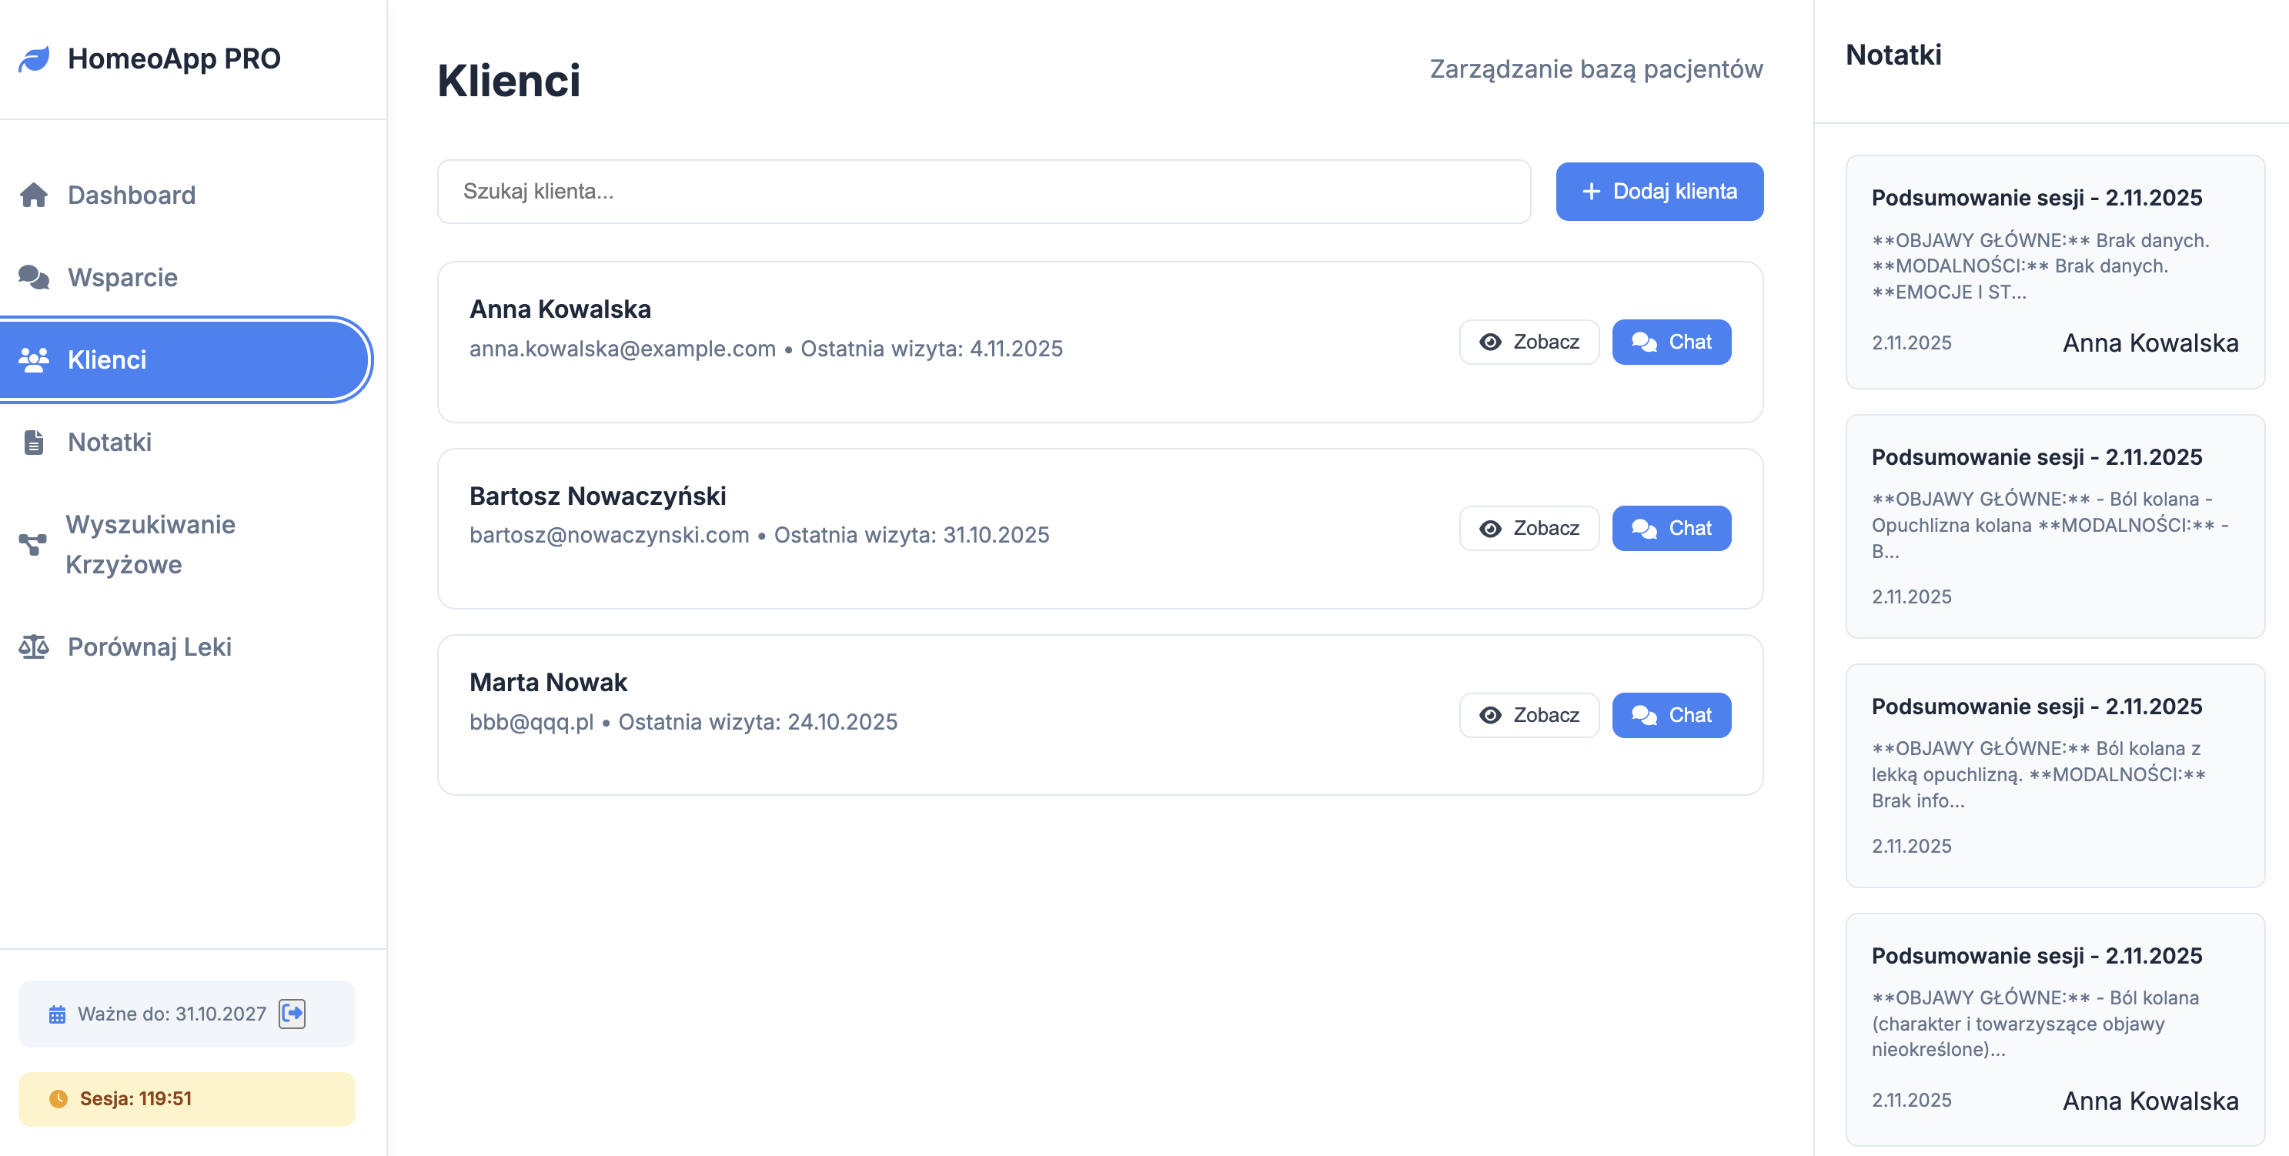Click the HomeoApp PRO leaf logo icon
The image size is (2289, 1156).
(x=35, y=58)
